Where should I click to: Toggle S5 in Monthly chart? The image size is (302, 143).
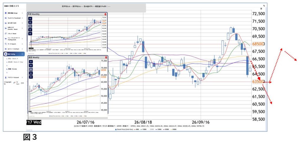(x=30, y=34)
